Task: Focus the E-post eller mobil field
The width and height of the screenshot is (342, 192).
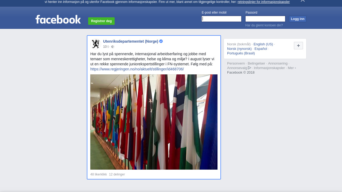Action: tap(221, 19)
